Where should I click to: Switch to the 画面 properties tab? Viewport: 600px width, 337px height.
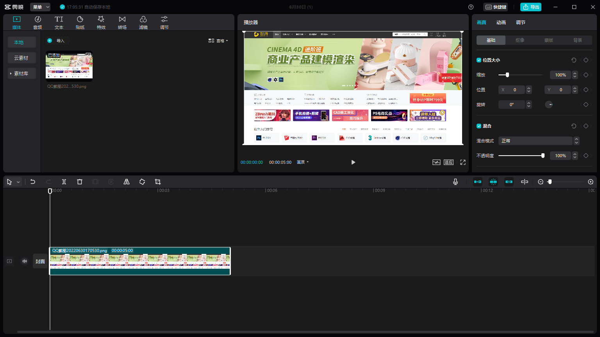click(482, 23)
